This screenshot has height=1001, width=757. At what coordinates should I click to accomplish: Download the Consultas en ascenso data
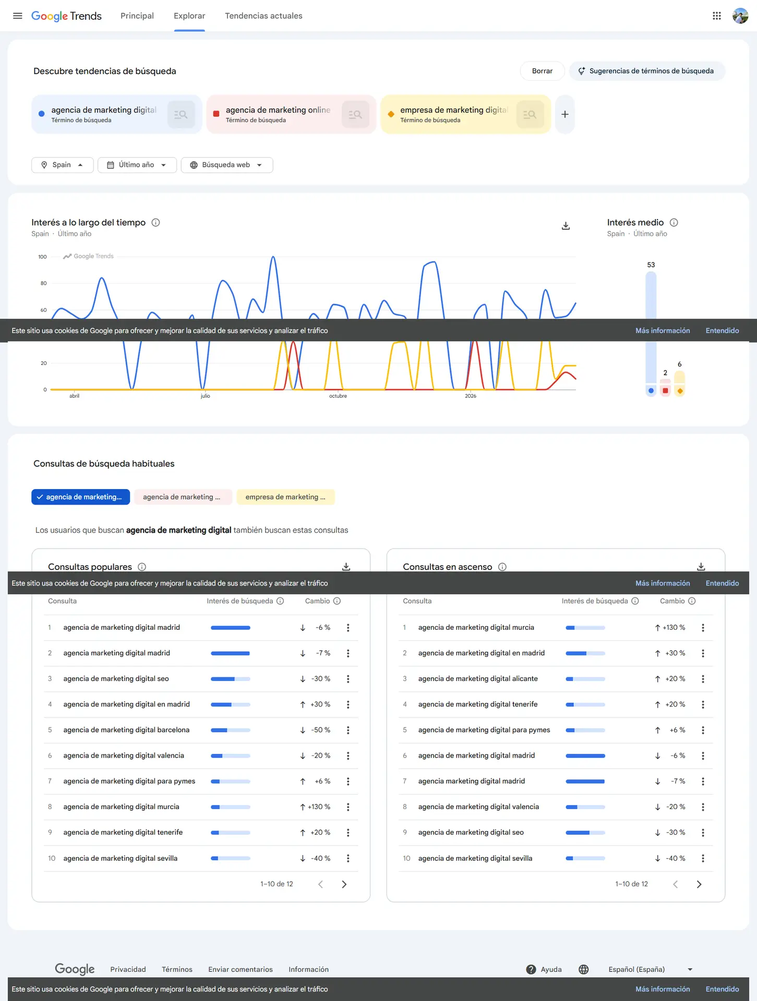click(701, 566)
